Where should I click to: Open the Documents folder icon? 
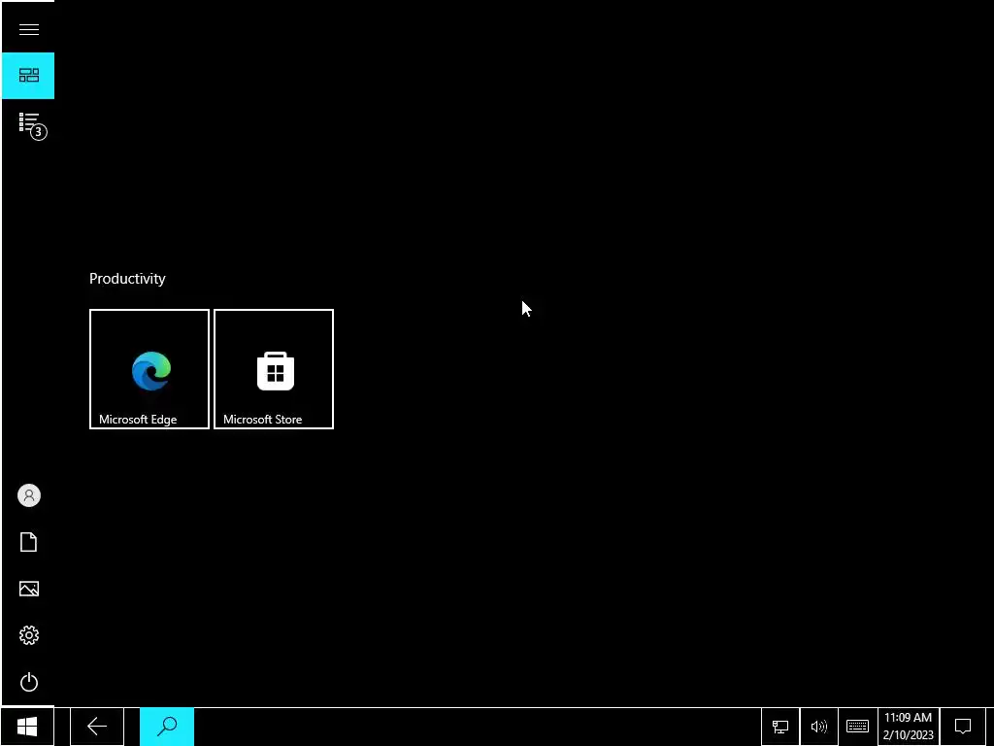pyautogui.click(x=28, y=542)
